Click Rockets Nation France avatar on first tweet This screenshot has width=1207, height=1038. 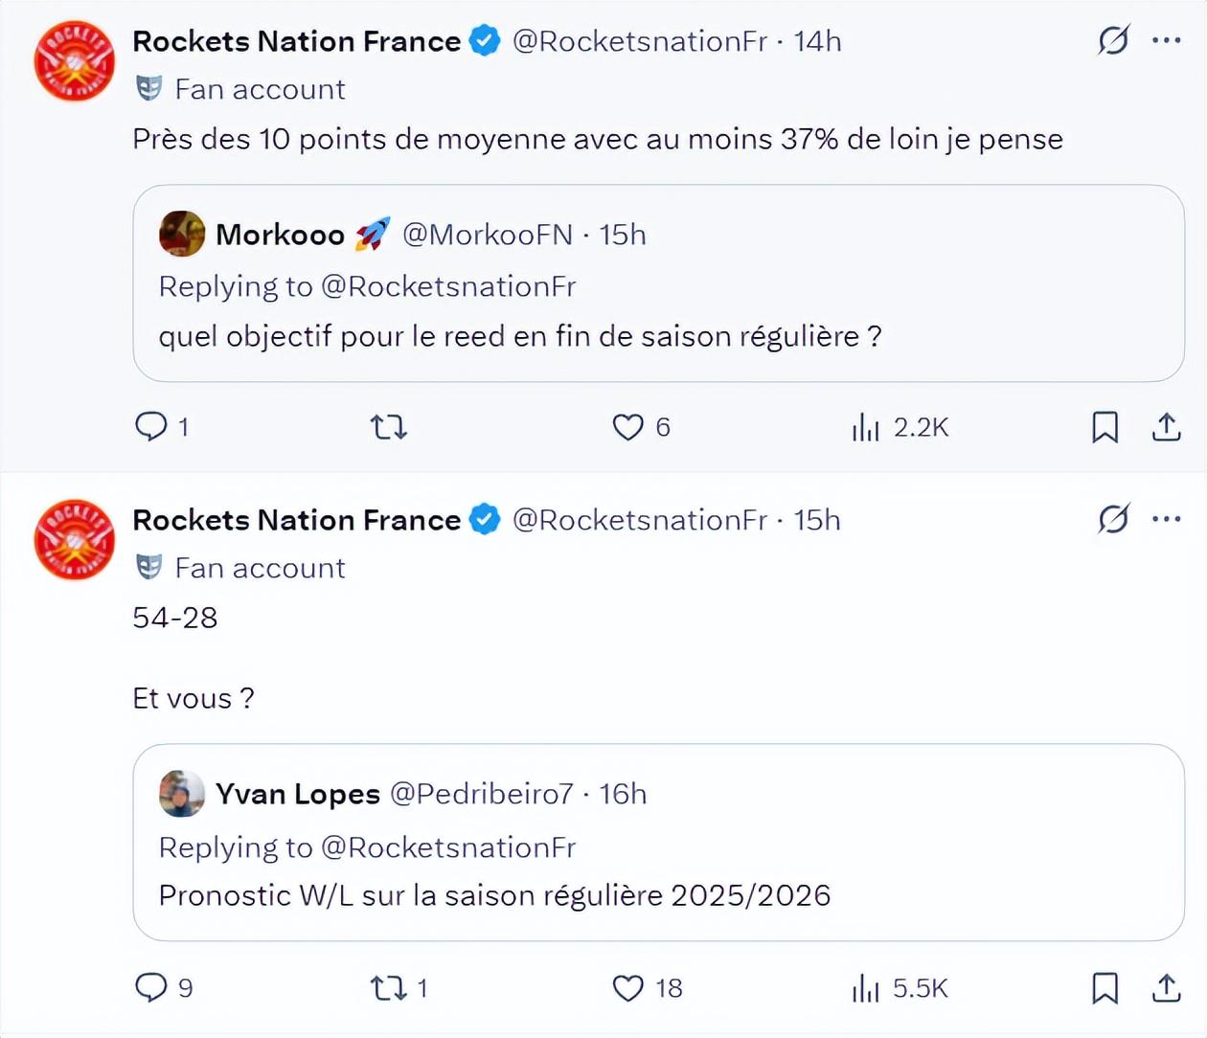coord(75,61)
